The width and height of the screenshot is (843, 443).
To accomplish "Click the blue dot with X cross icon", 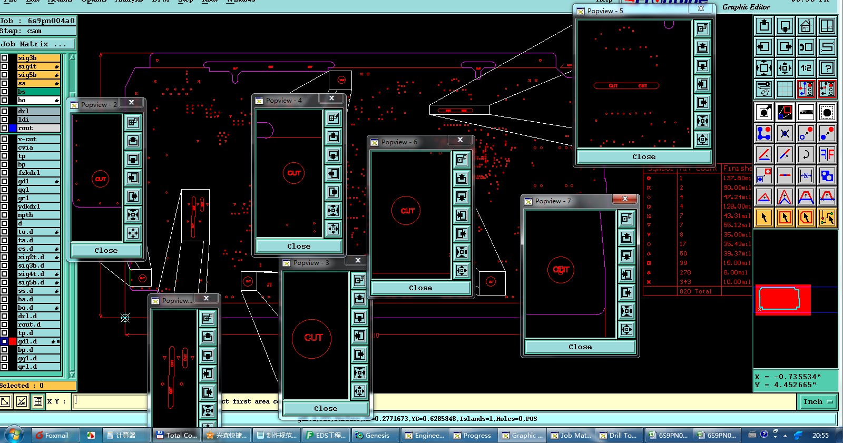I will point(785,133).
